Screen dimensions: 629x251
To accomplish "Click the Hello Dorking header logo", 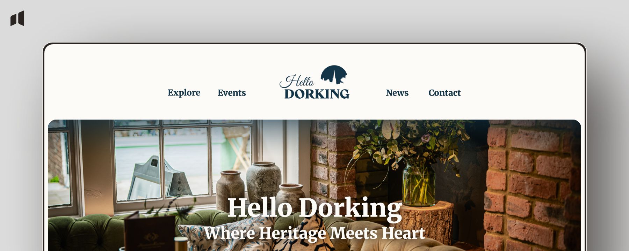I will pos(314,82).
